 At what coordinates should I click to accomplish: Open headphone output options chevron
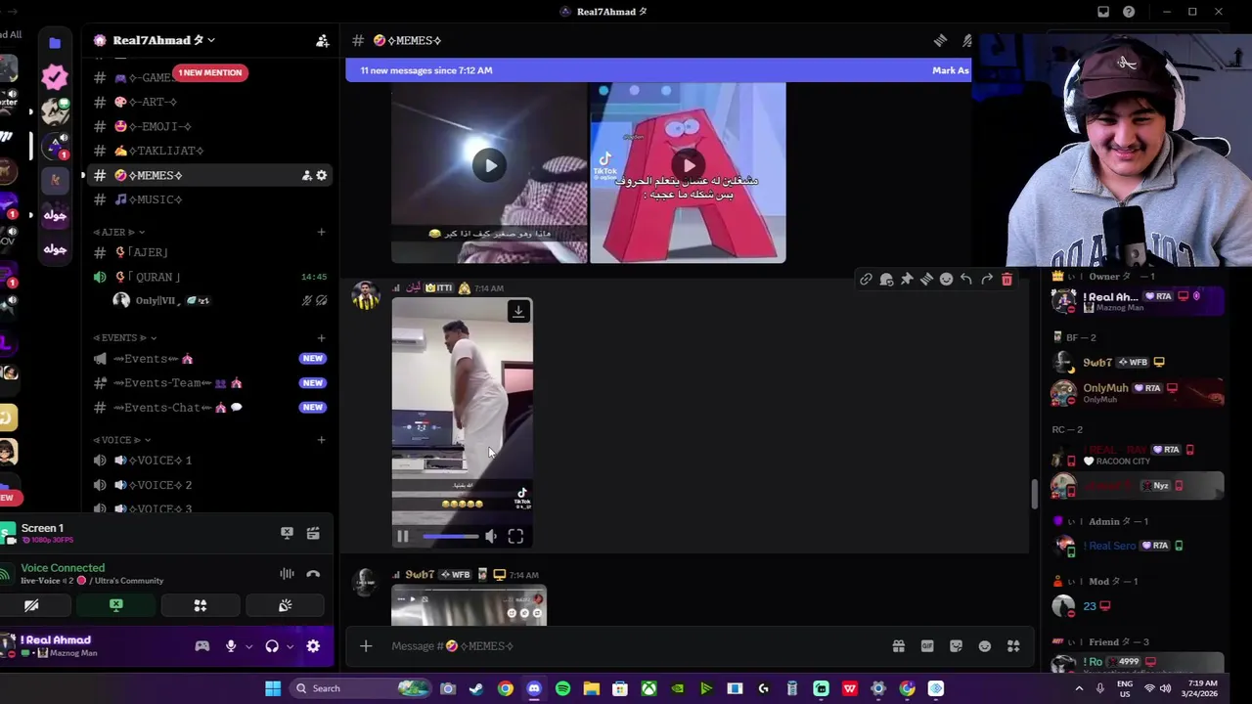[290, 646]
